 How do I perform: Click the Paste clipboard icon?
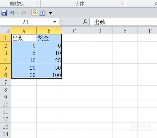click(x=34, y=13)
